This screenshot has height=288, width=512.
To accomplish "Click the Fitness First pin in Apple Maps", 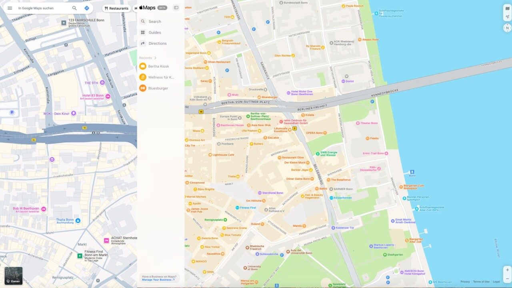I will [x=237, y=208].
